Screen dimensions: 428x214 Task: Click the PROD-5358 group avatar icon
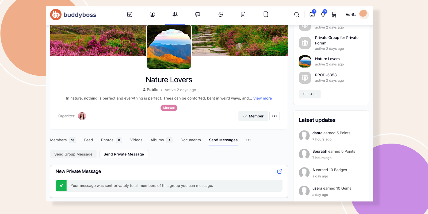(x=305, y=78)
